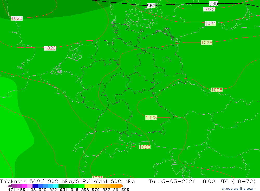Click the 1026 isobar label over northern Poland
The image size is (260, 191).
[x=207, y=42]
